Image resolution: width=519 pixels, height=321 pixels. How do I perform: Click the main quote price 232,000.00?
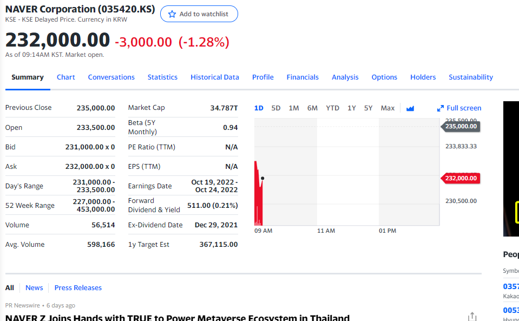57,40
